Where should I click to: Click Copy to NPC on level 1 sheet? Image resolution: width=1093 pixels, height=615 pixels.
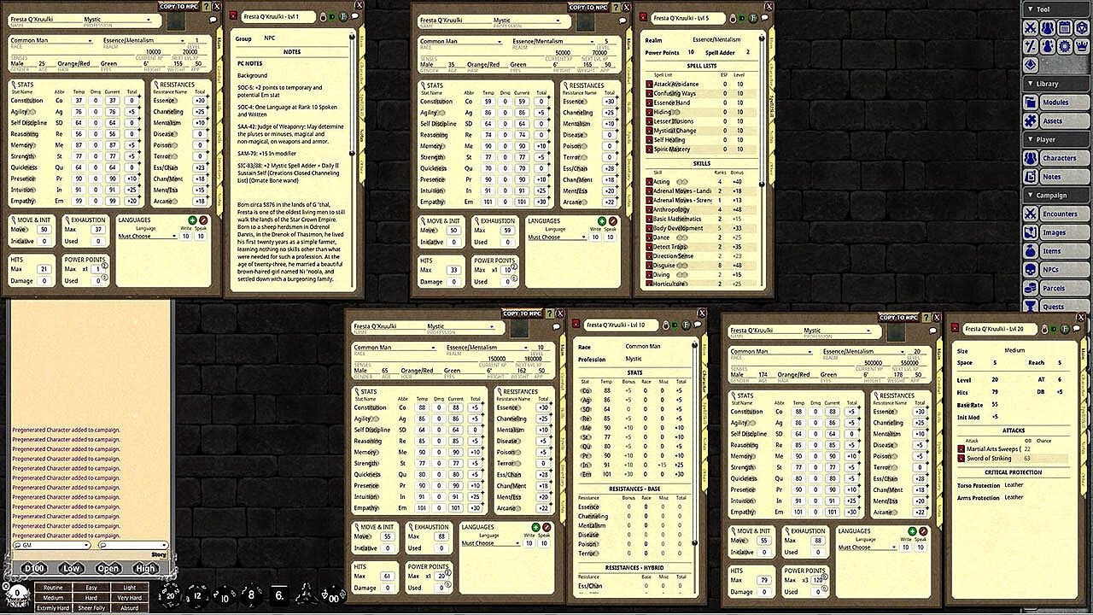pyautogui.click(x=180, y=7)
